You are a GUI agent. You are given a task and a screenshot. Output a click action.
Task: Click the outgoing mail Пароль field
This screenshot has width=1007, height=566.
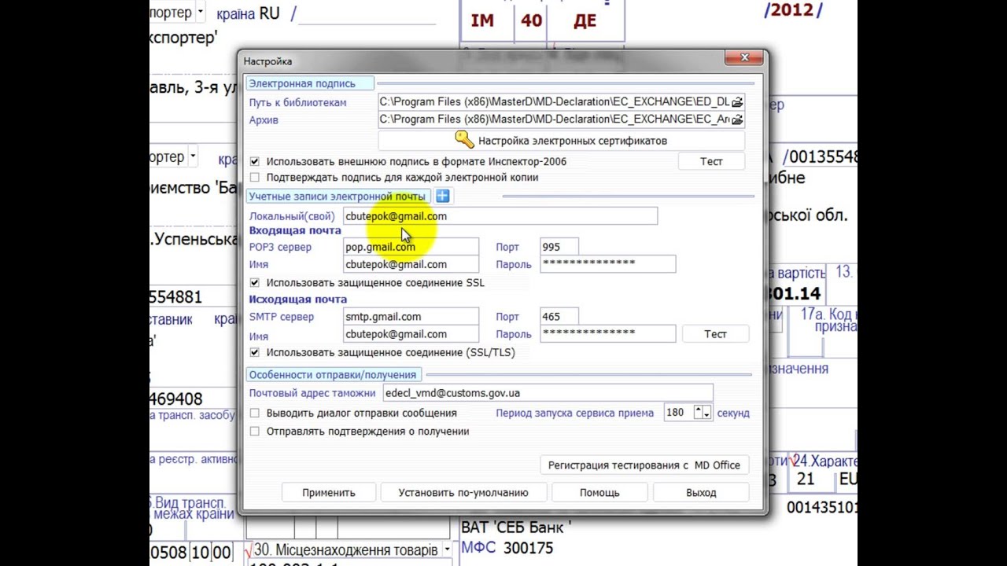[607, 334]
